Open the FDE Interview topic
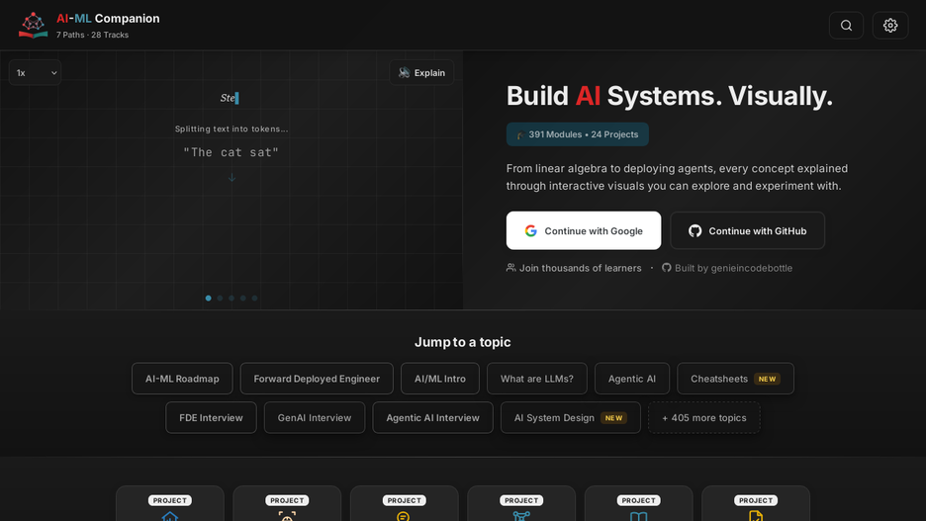The width and height of the screenshot is (926, 521). pyautogui.click(x=211, y=418)
